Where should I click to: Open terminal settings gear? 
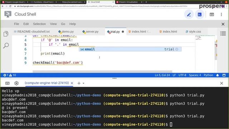pos(16,83)
